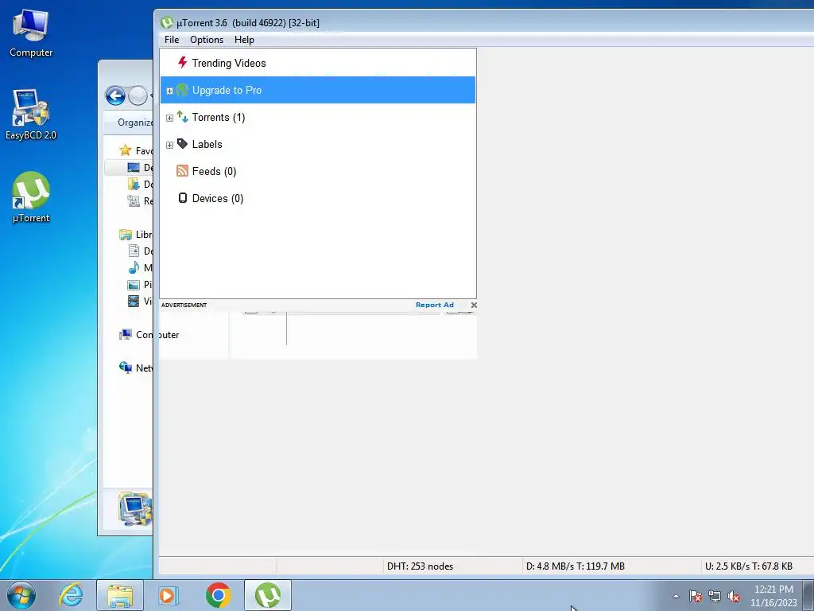Open the Help menu in µTorrent

pos(244,40)
